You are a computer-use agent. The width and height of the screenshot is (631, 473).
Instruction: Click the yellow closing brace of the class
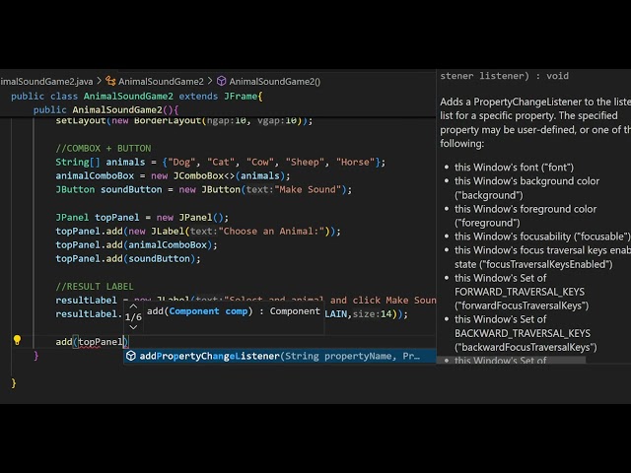[14, 383]
